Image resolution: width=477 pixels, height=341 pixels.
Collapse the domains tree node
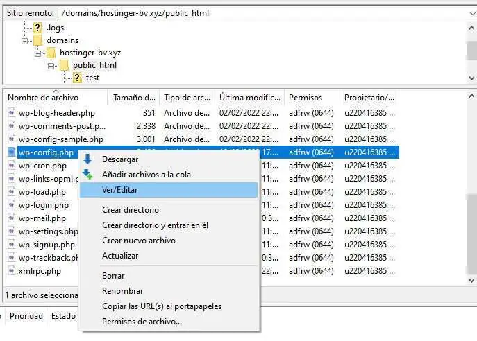(x=24, y=40)
